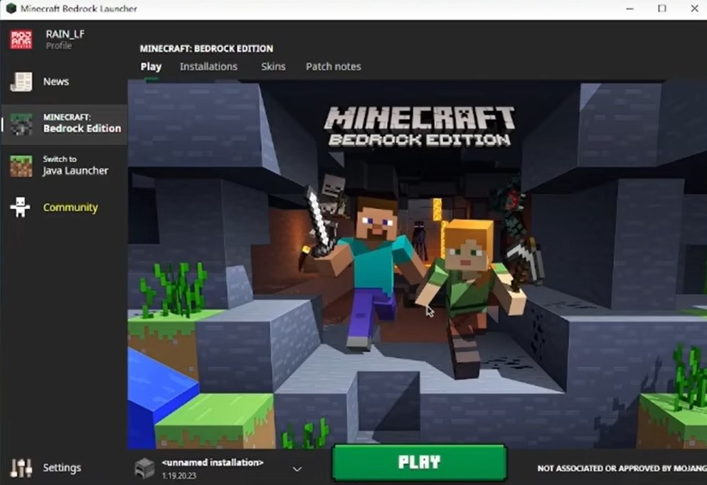Close the Minecraft Bedrock Launcher window

click(x=694, y=9)
